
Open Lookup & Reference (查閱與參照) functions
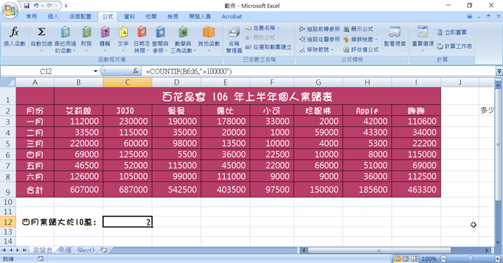click(160, 40)
